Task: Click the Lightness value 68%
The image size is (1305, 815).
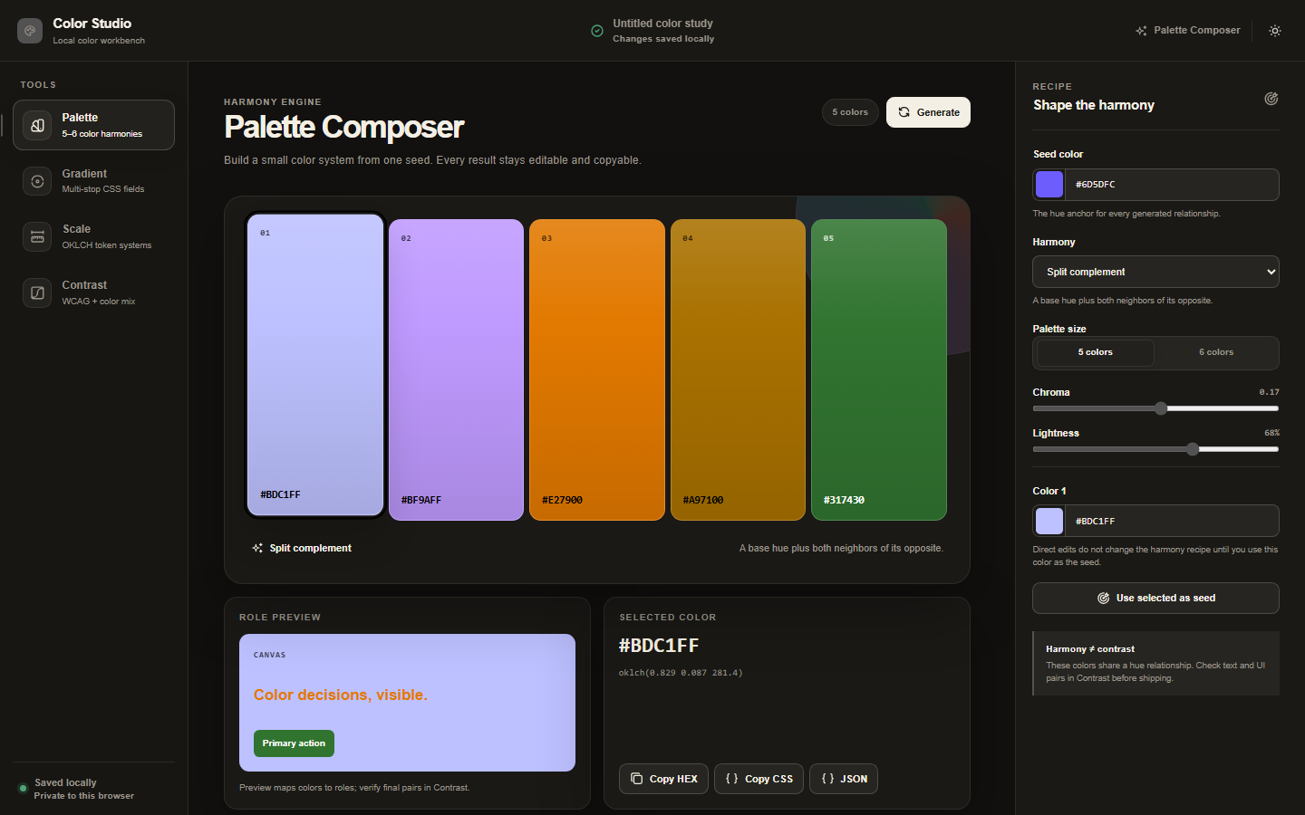Action: click(1271, 433)
